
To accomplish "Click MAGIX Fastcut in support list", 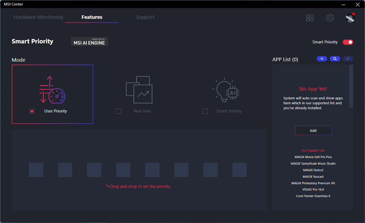I will pos(313,170).
